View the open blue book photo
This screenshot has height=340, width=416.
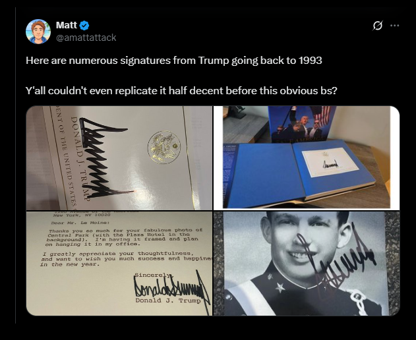[x=307, y=157]
